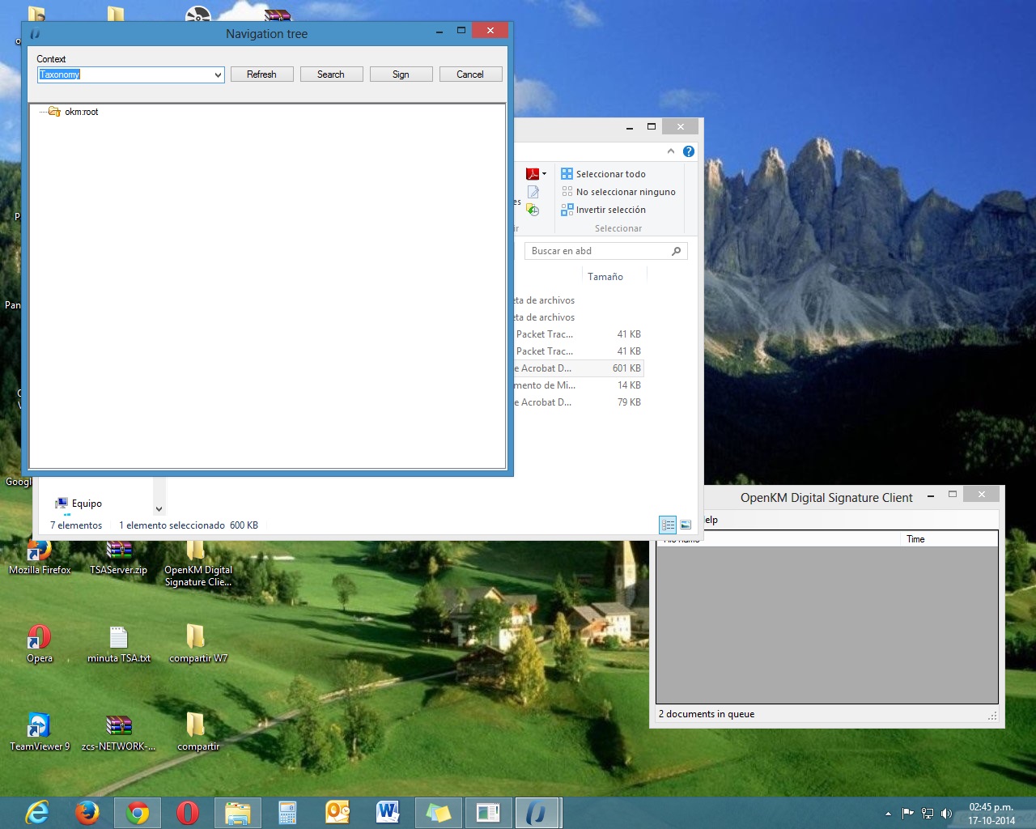1036x829 pixels.
Task: Click Seleccionar todo in the Explorer ribbon
Action: (610, 174)
